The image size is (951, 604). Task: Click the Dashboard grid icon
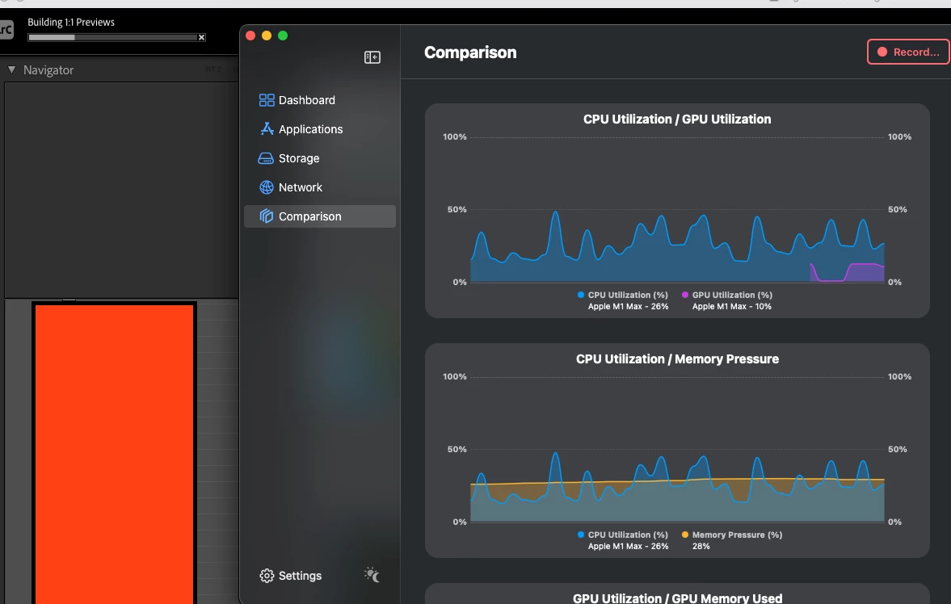point(267,100)
